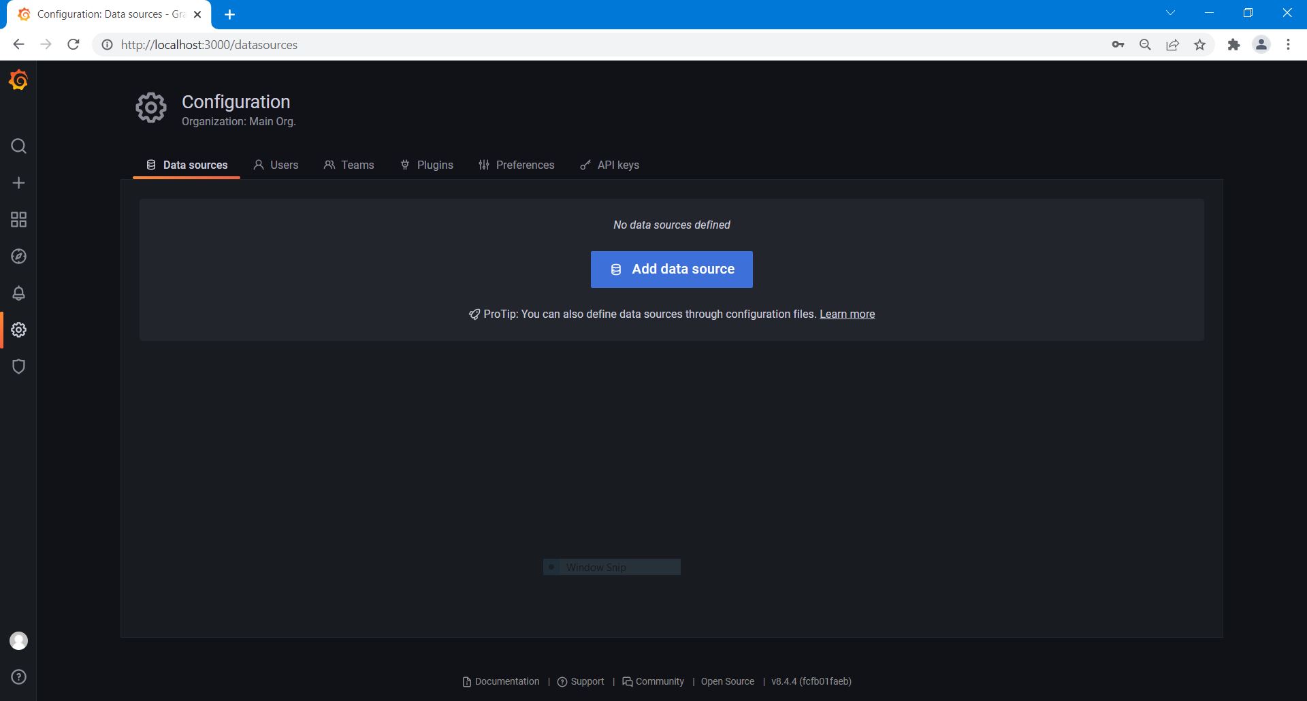Click the user profile avatar in sidebar
Viewport: 1307px width, 701px height.
click(x=18, y=640)
